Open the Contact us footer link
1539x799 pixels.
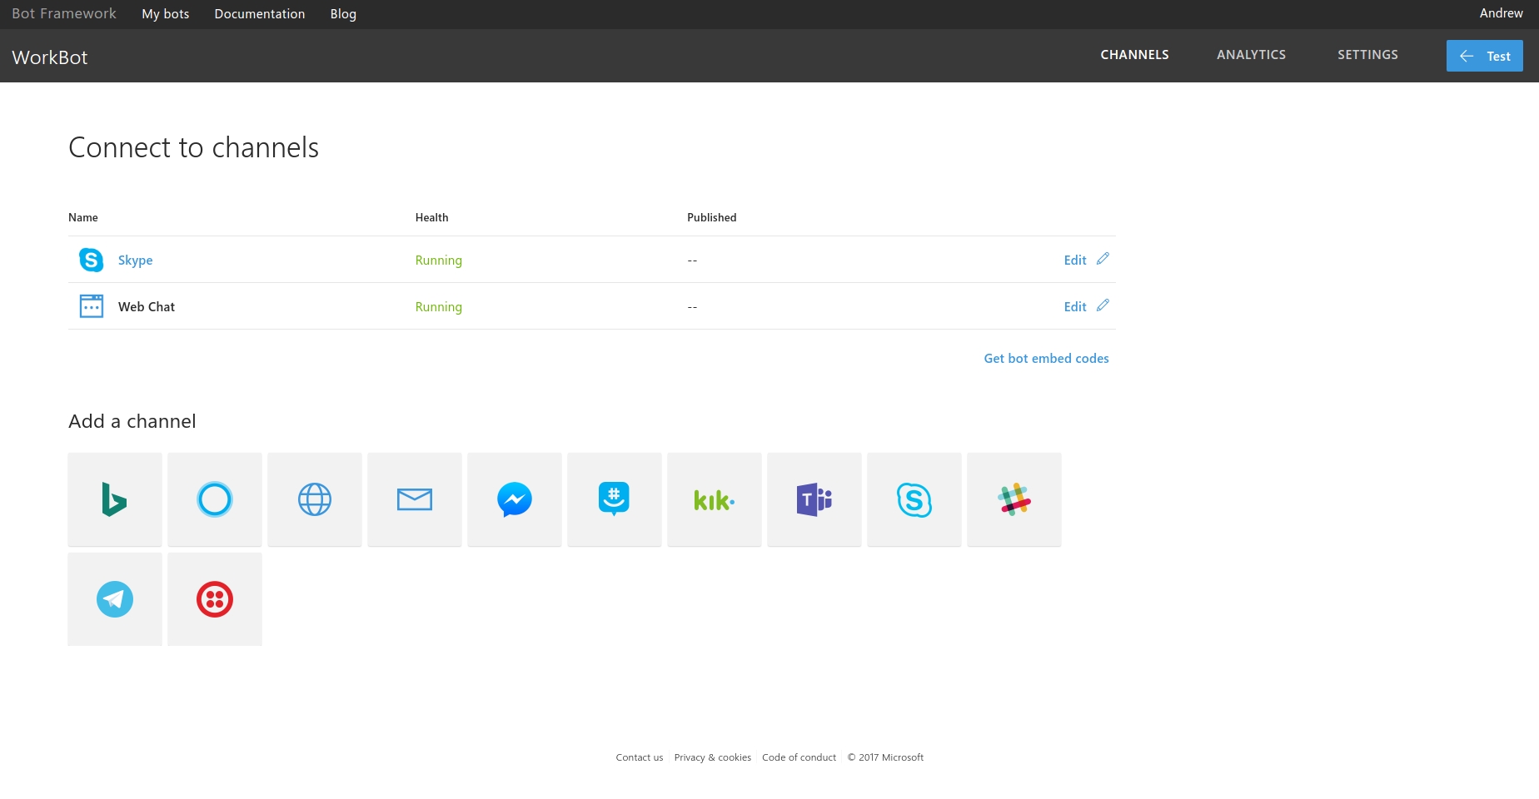click(x=640, y=757)
